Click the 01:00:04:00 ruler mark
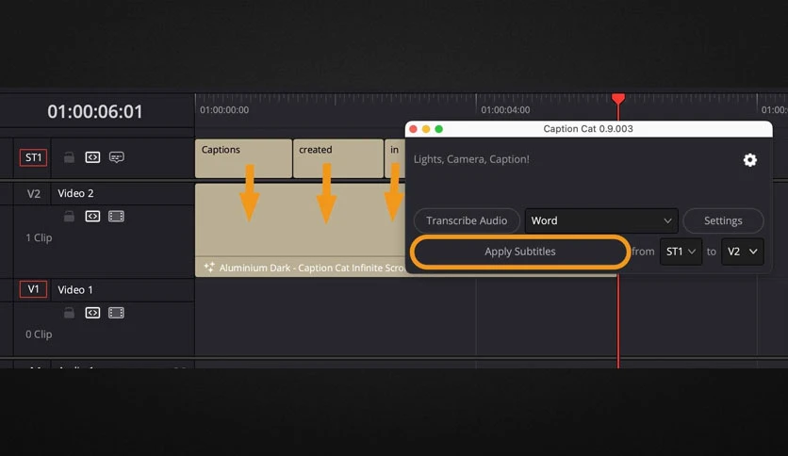The image size is (788, 456). tap(505, 110)
